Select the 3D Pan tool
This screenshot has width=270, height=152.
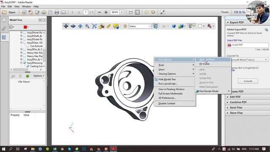pyautogui.click(x=80, y=26)
